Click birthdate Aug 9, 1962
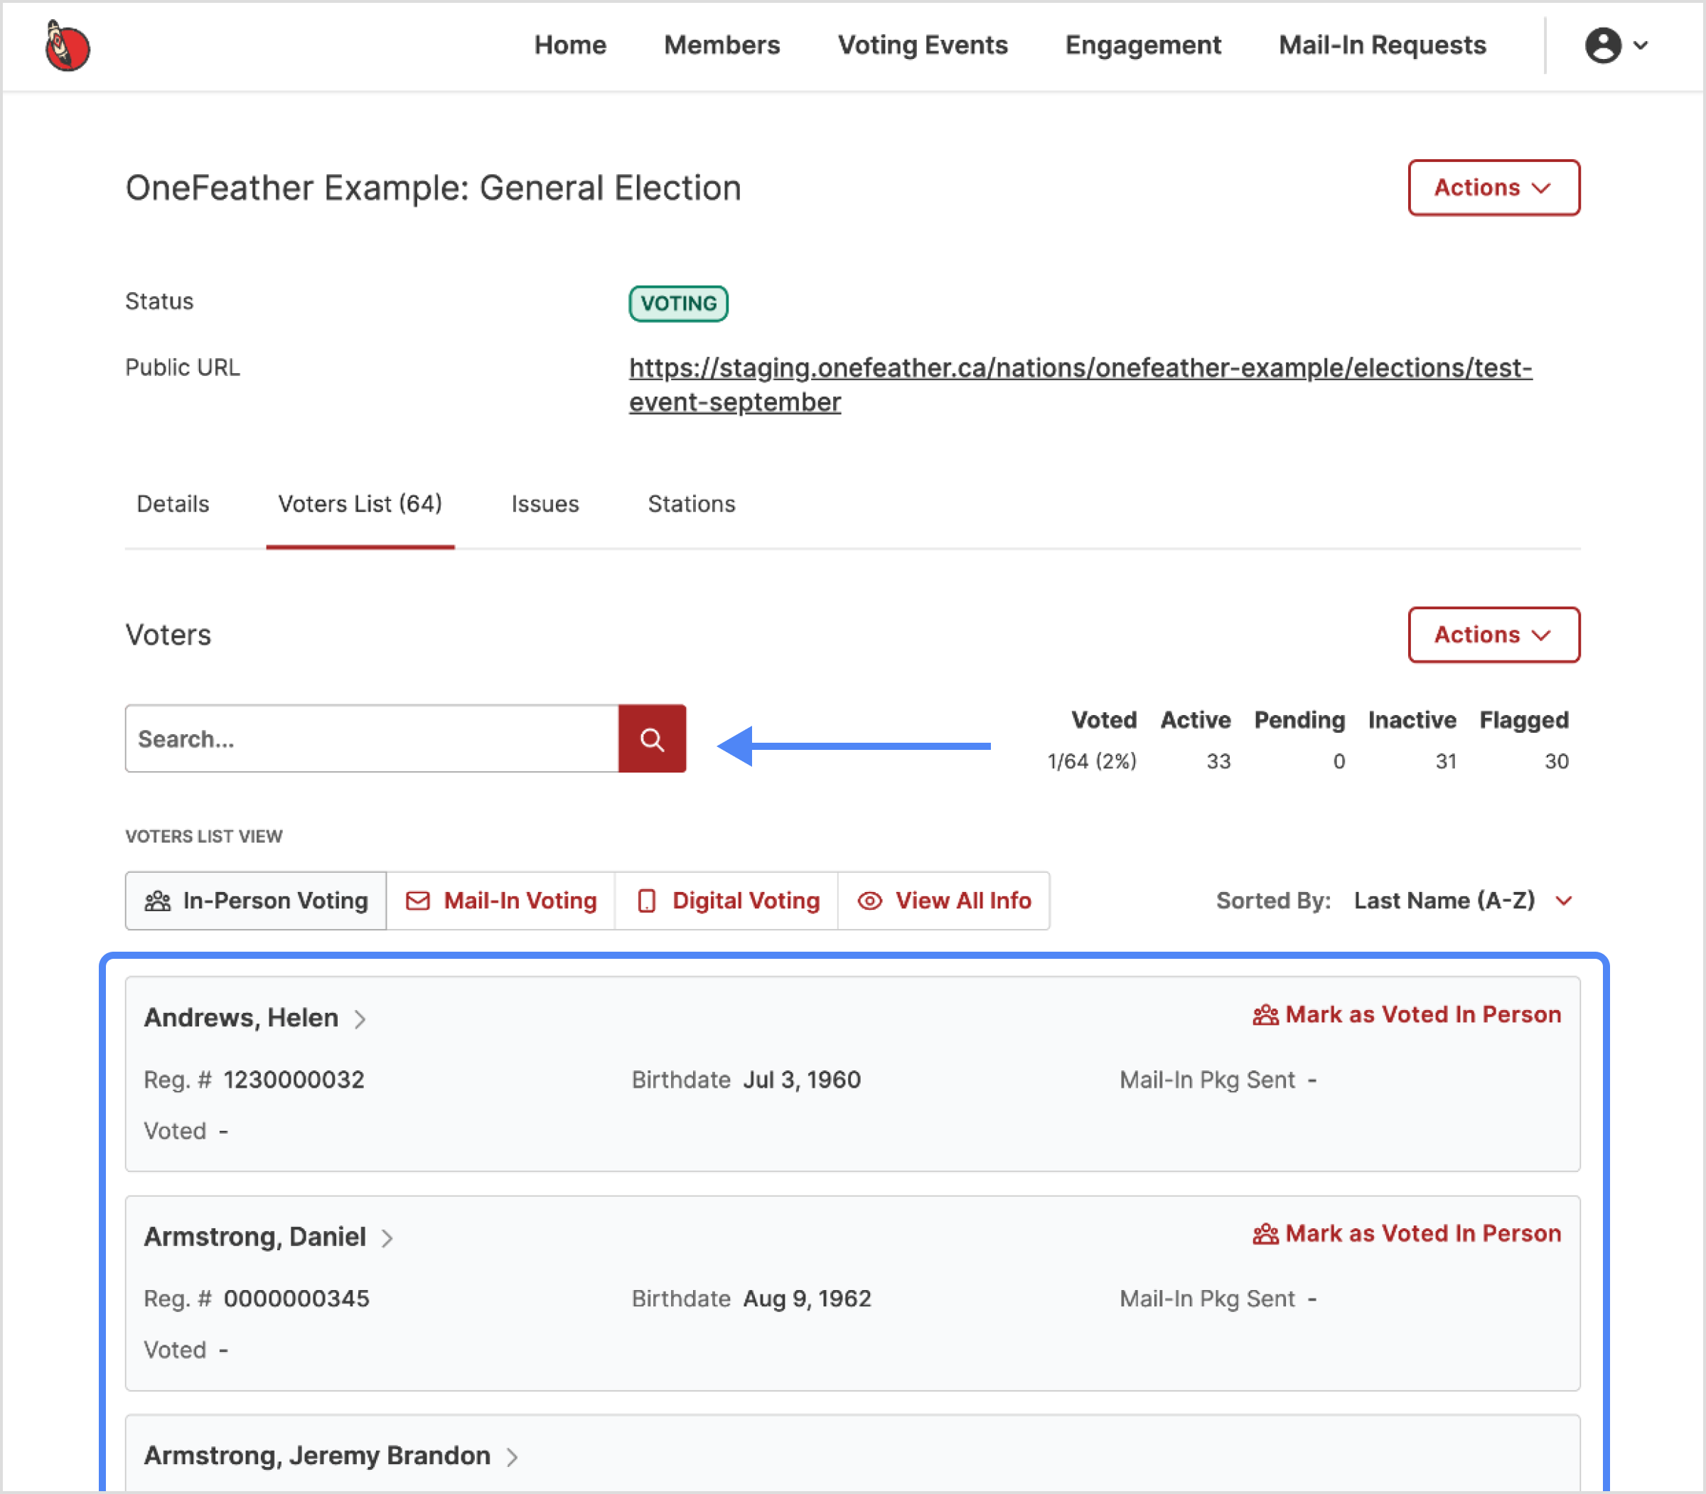 [807, 1299]
